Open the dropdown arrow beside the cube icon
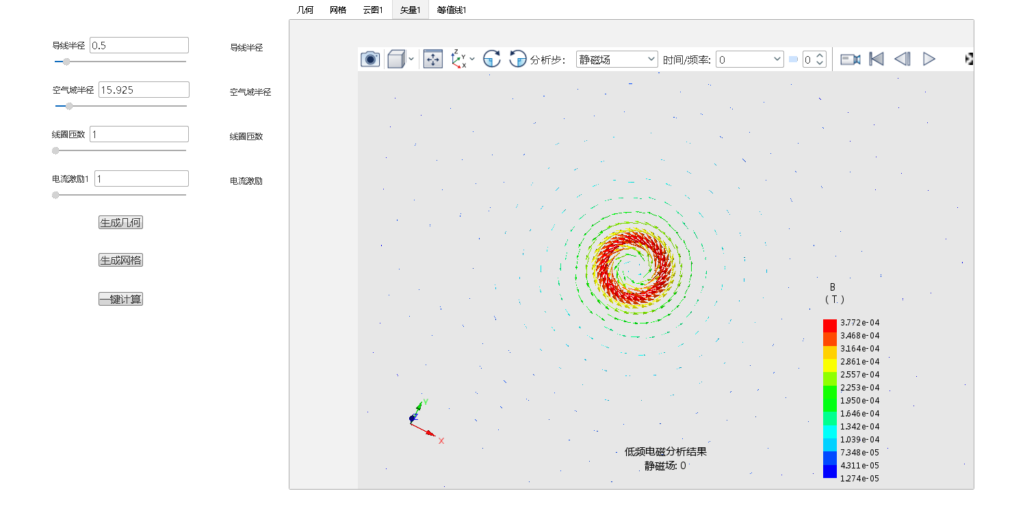Screen dimensions: 1012x530 click(411, 59)
